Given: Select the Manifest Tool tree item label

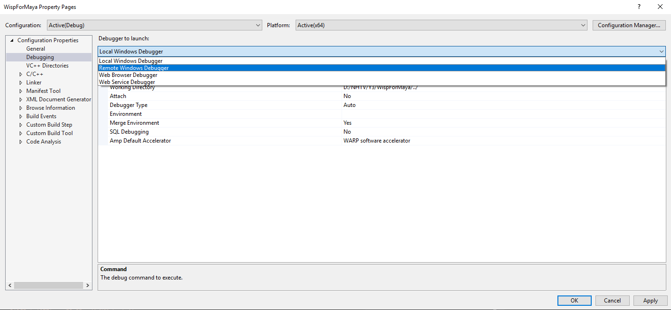Looking at the screenshot, I should (43, 91).
